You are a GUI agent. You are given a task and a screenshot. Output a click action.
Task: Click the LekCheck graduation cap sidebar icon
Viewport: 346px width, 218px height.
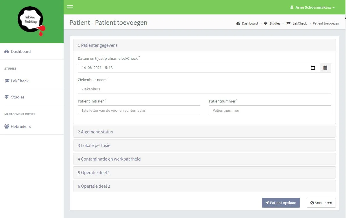point(7,81)
